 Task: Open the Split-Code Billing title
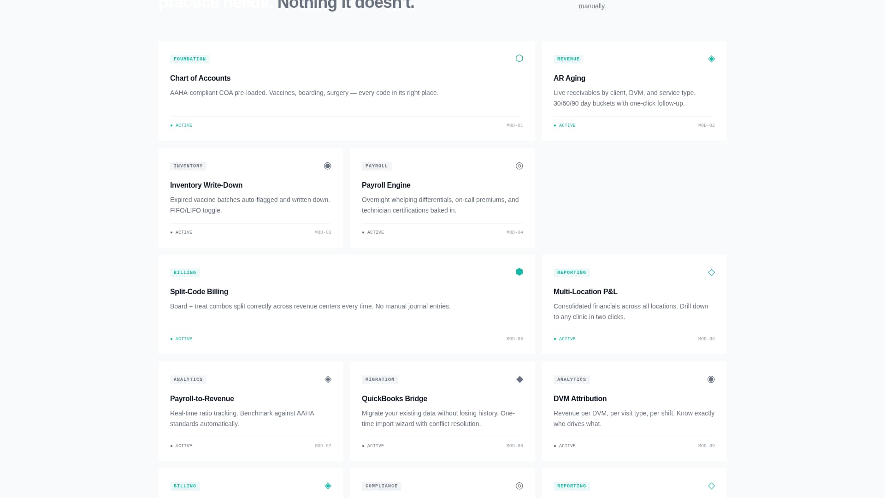coord(199,292)
